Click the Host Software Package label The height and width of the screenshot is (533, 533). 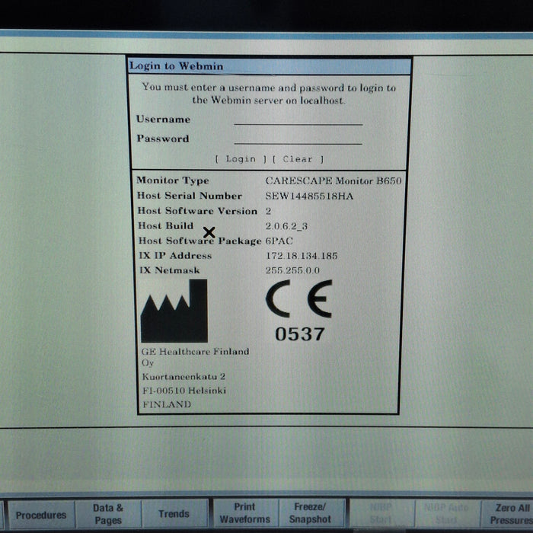coord(199,241)
